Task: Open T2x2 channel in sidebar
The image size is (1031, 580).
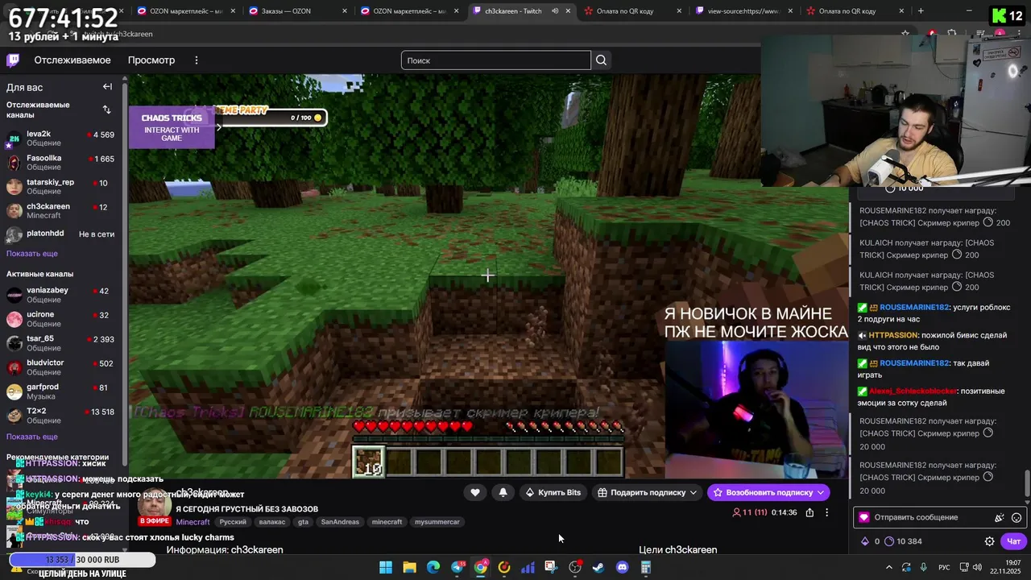Action: click(x=61, y=416)
